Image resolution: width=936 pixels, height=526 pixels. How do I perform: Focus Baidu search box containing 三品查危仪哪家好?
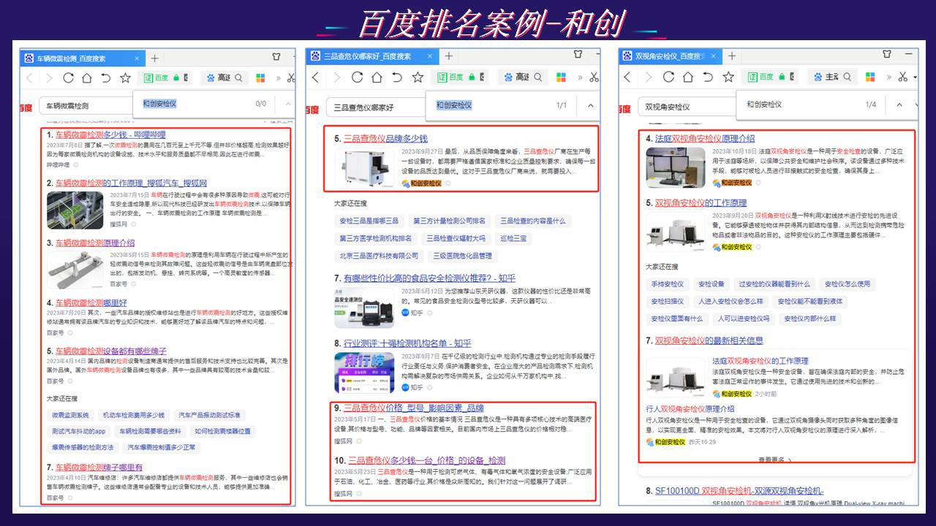pyautogui.click(x=373, y=107)
